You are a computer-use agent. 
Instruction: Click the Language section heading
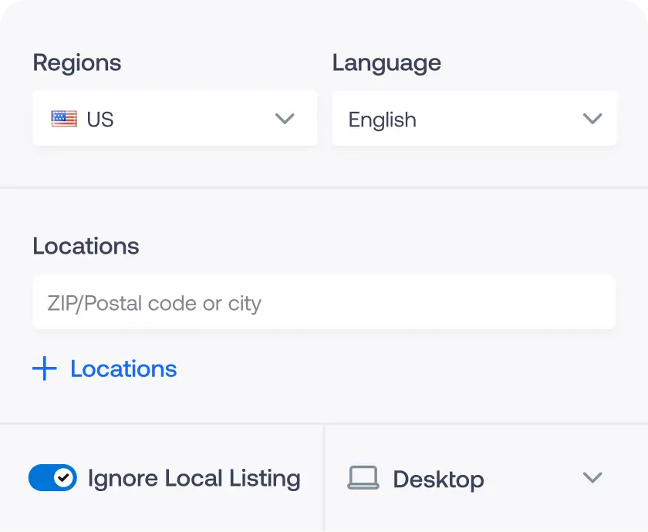point(386,62)
